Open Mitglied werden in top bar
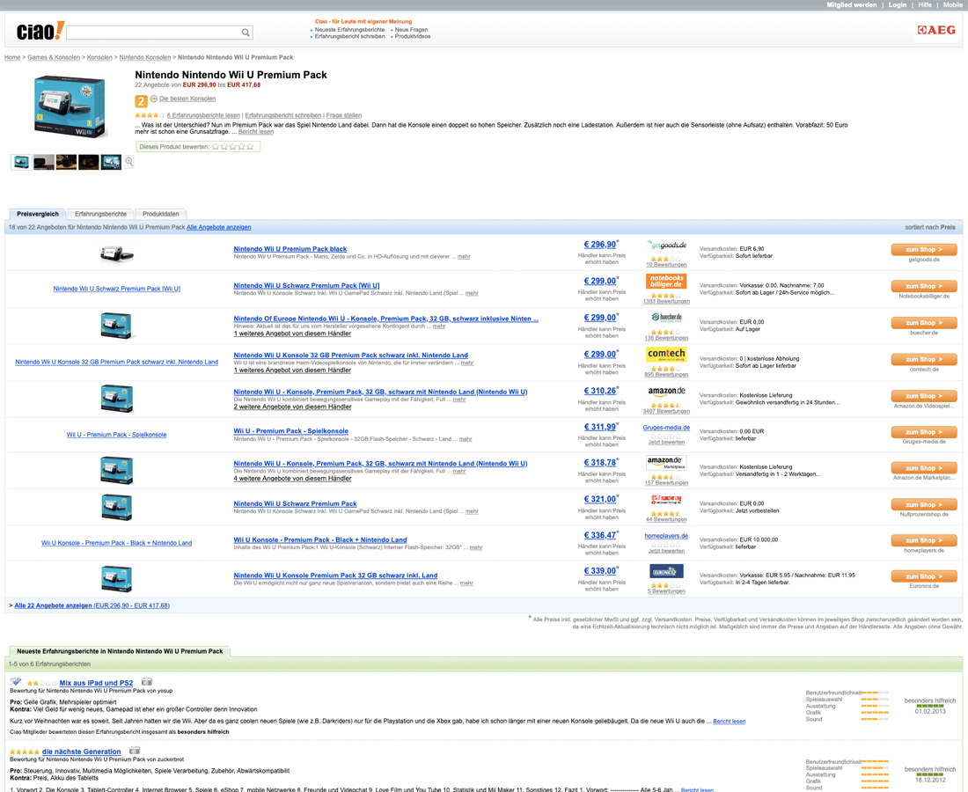Image resolution: width=968 pixels, height=792 pixels. click(x=851, y=5)
